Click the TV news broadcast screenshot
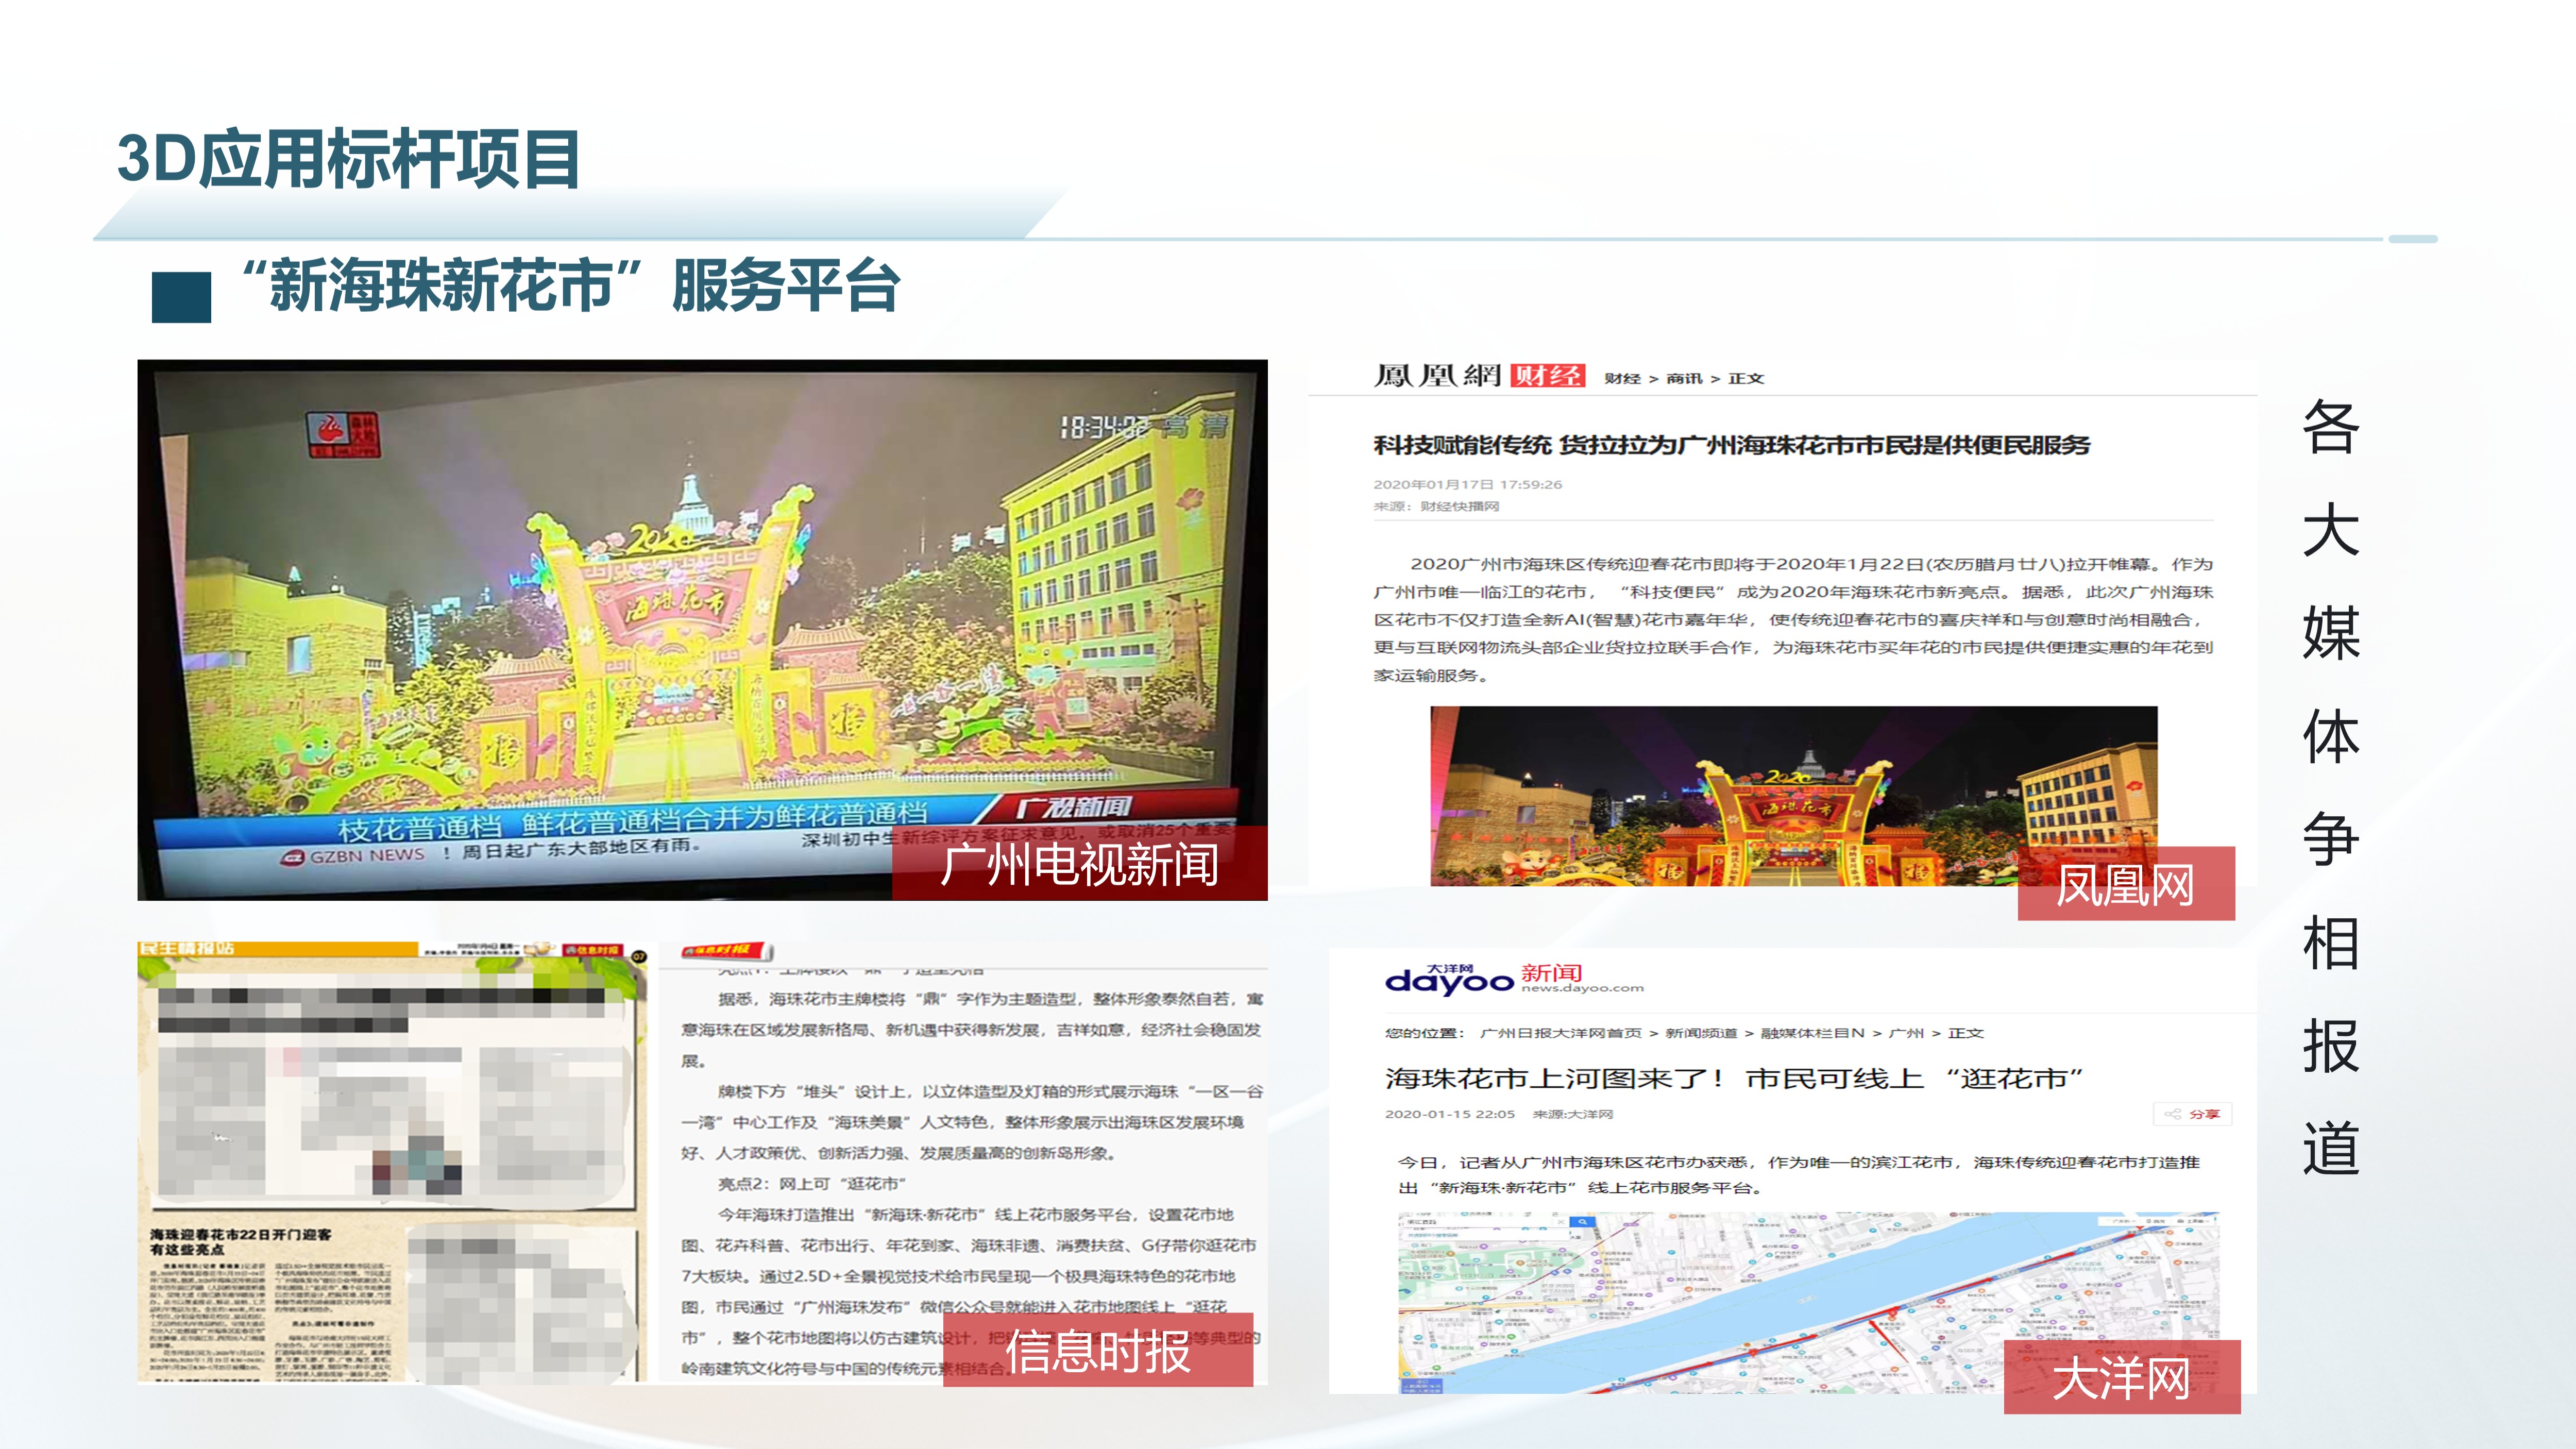Image resolution: width=2576 pixels, height=1449 pixels. tap(702, 629)
